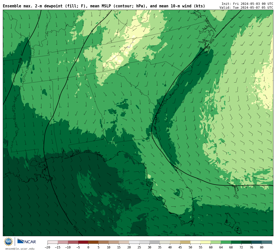Open the ensemble.ucar.edu link text

click(x=20, y=249)
